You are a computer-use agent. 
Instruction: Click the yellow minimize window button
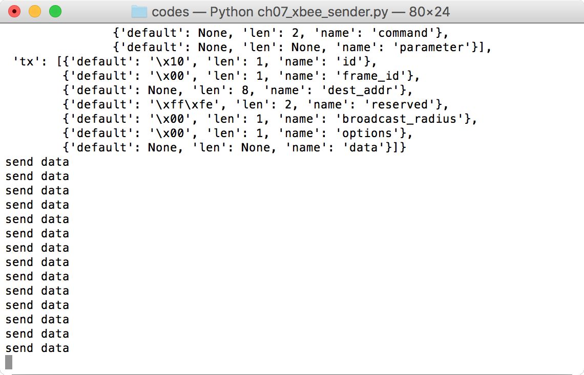pos(35,12)
